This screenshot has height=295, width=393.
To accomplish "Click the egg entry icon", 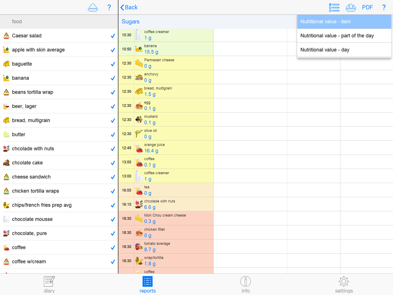I will [x=139, y=105].
